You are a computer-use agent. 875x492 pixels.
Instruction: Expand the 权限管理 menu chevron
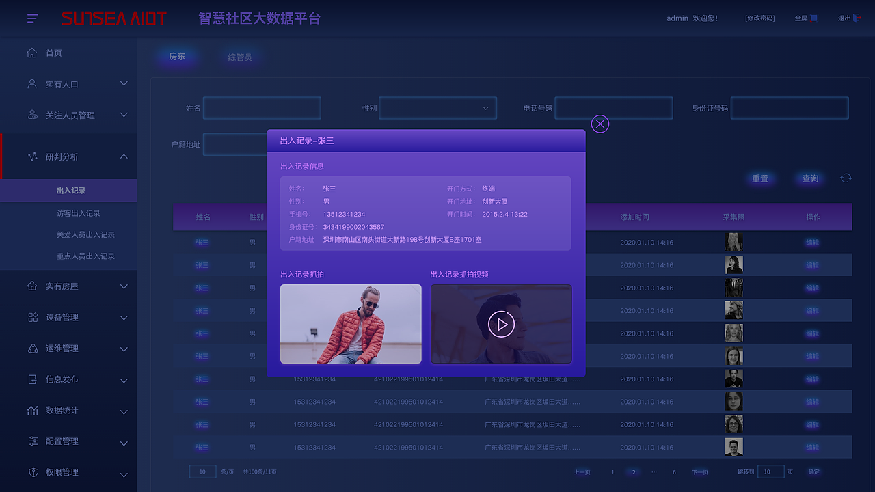(124, 474)
